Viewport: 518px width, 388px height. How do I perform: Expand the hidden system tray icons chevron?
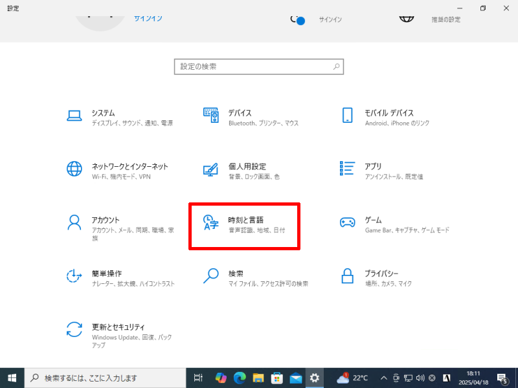point(383,378)
